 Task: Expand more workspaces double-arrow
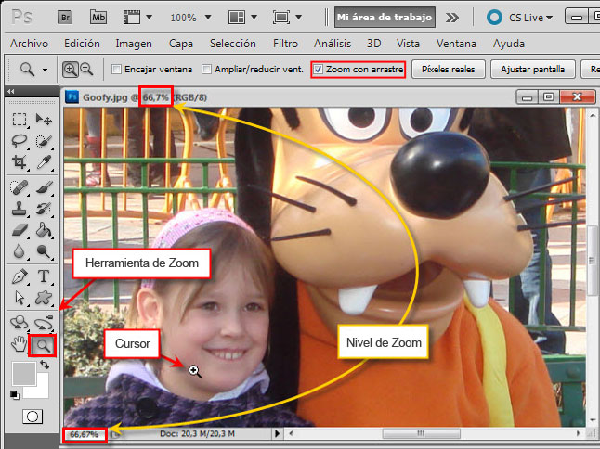[452, 18]
